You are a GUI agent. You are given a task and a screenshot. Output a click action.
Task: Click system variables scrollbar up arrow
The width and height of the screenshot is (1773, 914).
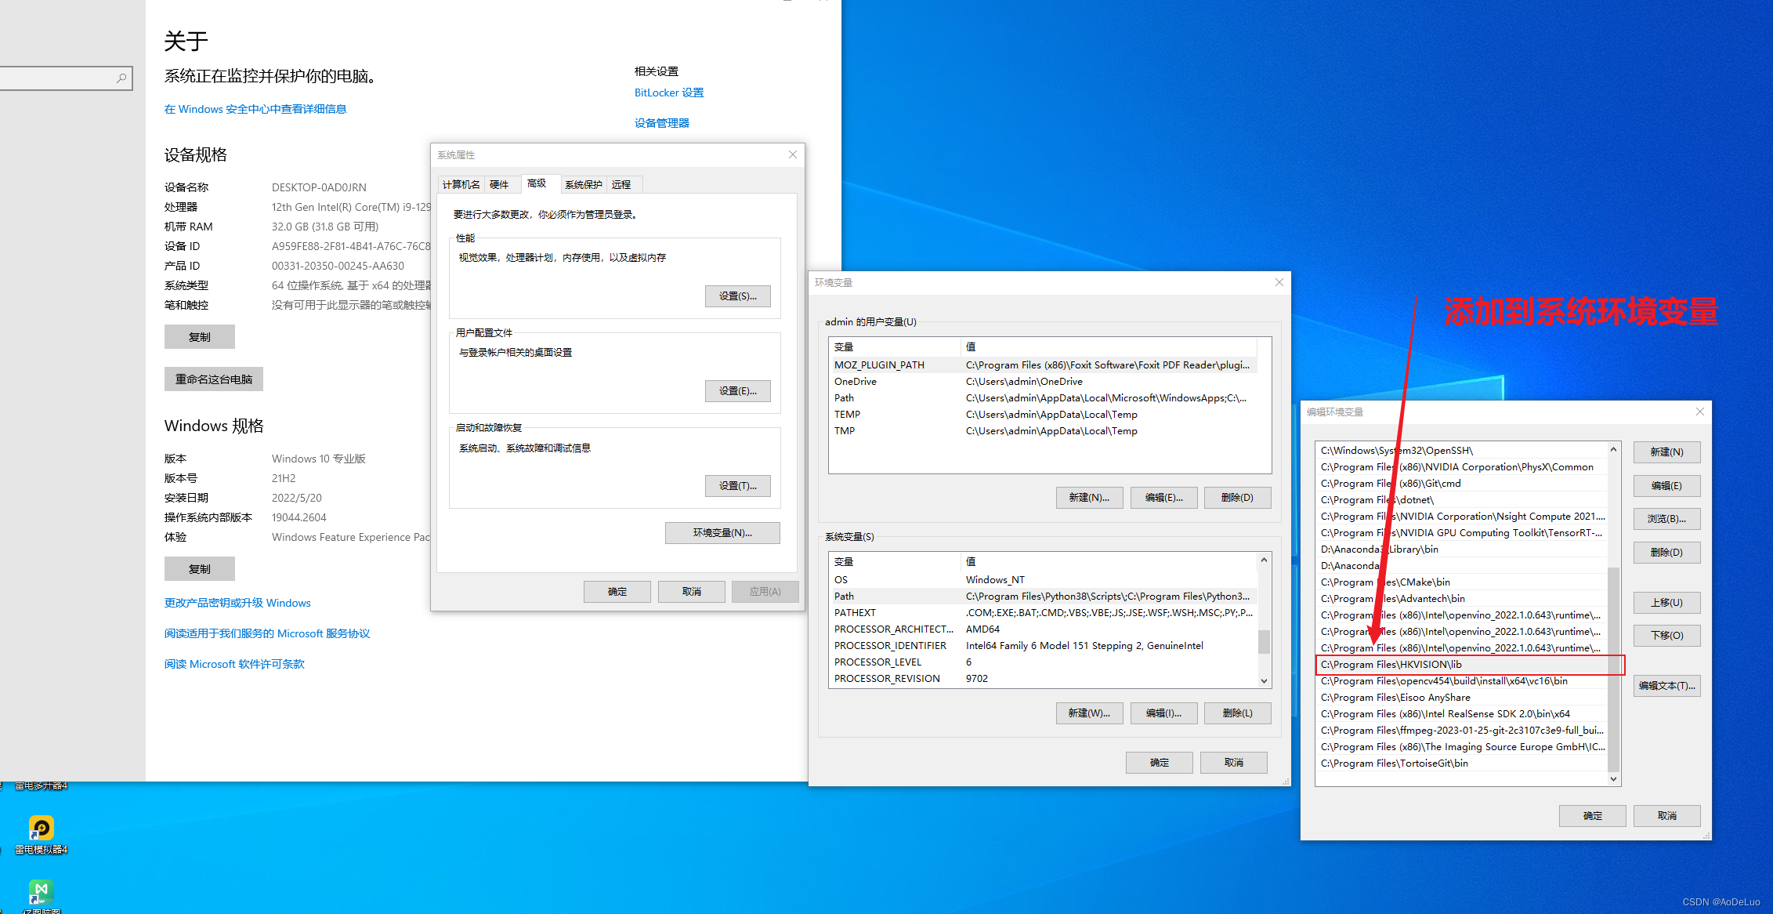[x=1264, y=560]
